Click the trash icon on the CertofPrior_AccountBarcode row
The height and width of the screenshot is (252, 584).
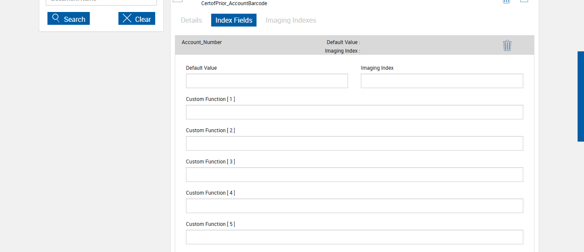(x=506, y=1)
